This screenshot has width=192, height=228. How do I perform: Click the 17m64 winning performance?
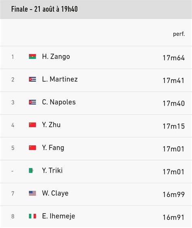(x=174, y=58)
